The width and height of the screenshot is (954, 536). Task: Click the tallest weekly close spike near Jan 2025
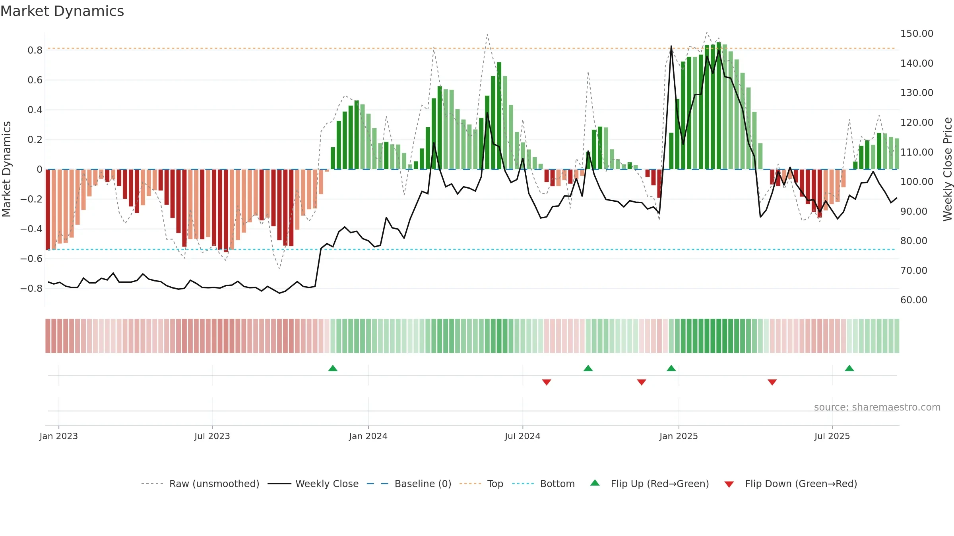click(x=671, y=46)
